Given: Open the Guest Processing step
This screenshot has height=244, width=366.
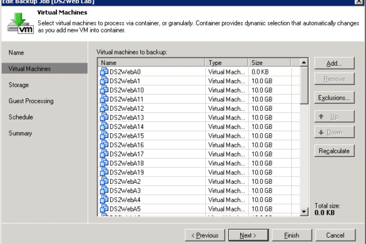Looking at the screenshot, I should click(x=31, y=101).
